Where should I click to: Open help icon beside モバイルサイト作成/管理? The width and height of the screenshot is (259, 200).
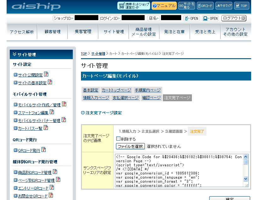coord(64,104)
